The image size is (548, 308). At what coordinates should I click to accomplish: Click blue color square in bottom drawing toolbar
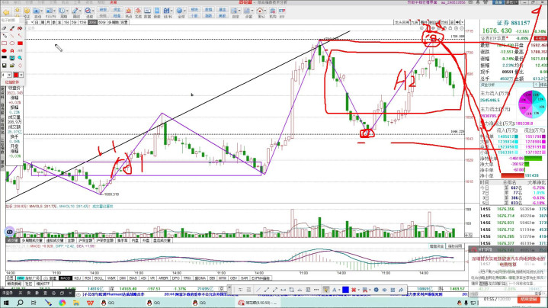coord(345,290)
